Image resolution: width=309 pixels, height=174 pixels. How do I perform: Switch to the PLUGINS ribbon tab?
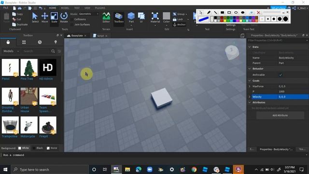tap(100, 8)
